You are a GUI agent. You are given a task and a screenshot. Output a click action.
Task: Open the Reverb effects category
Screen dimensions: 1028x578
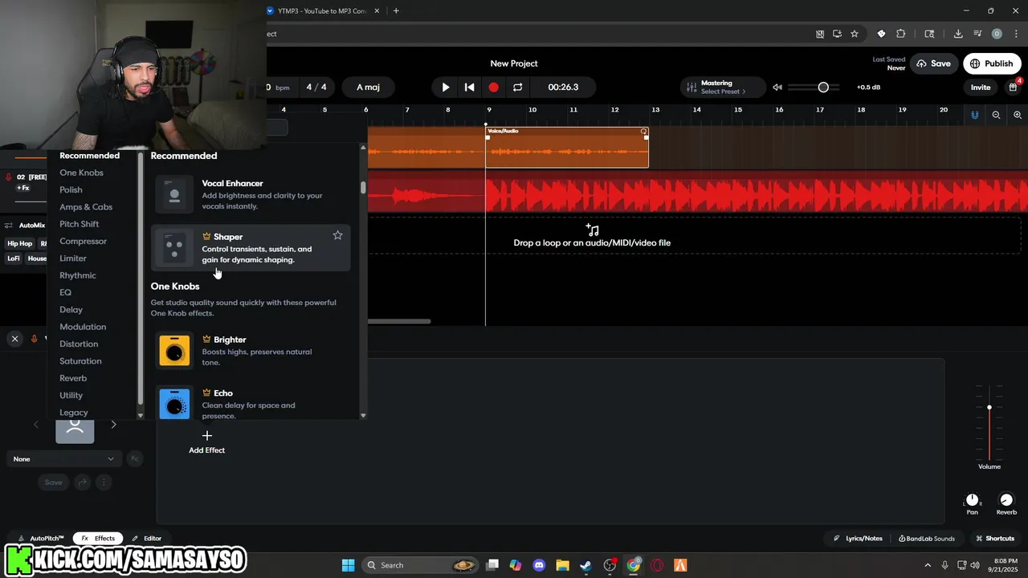tap(73, 378)
